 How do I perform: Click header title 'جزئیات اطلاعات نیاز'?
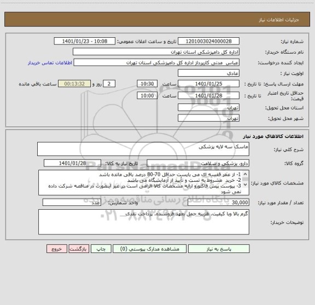point(279,20)
